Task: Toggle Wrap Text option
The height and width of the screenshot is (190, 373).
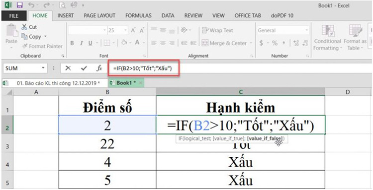Action: click(x=217, y=30)
